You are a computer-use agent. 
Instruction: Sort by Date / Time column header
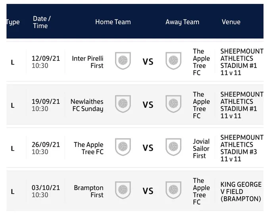(x=42, y=22)
